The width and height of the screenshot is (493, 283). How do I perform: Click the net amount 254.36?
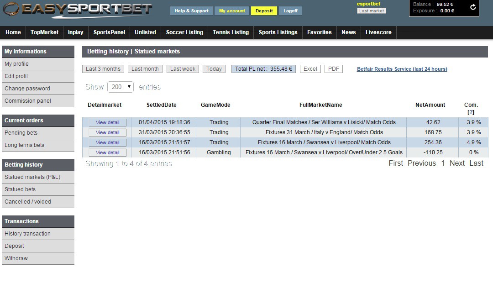[x=433, y=142]
